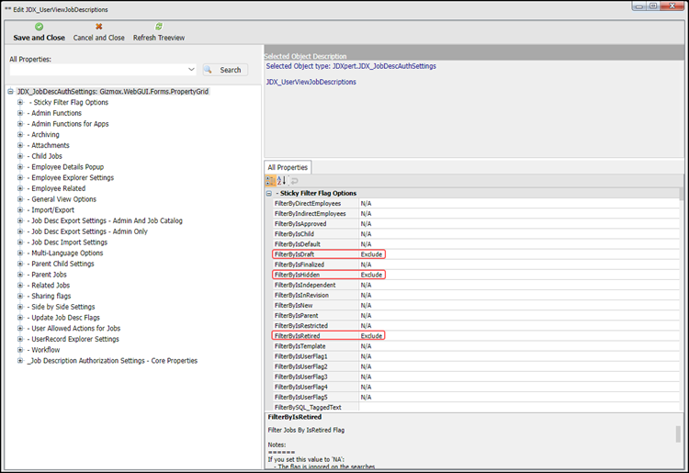This screenshot has height=473, width=689.
Task: Select the FilterByDirectEmployees property
Action: pos(308,203)
